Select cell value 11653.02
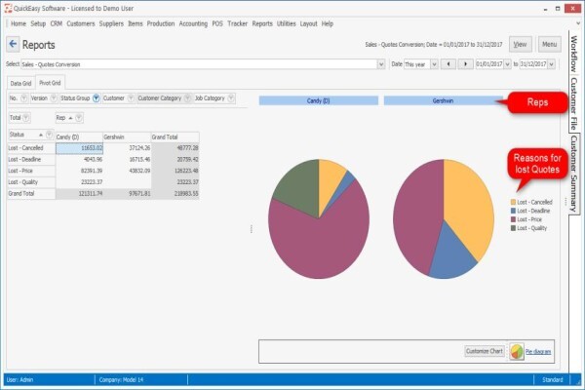The width and height of the screenshot is (585, 390). 80,148
